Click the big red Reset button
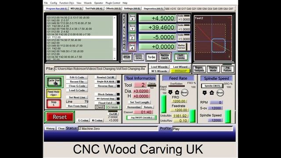281x158 pixels. pyautogui.click(x=60, y=117)
